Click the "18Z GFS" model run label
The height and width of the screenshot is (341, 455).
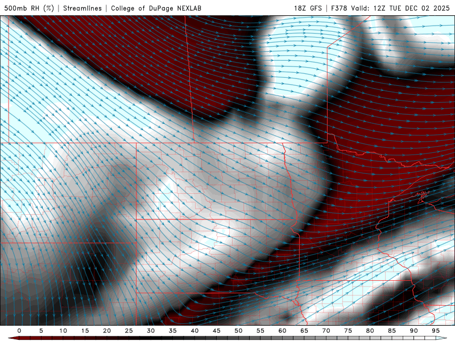pyautogui.click(x=308, y=8)
